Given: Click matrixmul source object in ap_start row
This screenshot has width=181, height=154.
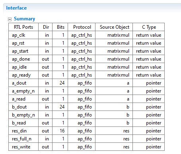Looking at the screenshot, I should (118, 51).
